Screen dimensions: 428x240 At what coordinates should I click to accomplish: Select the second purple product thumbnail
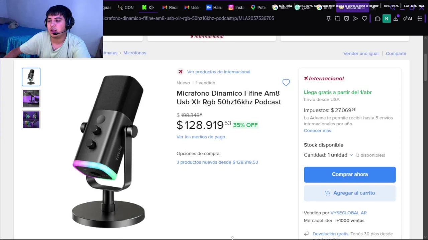pos(31,98)
